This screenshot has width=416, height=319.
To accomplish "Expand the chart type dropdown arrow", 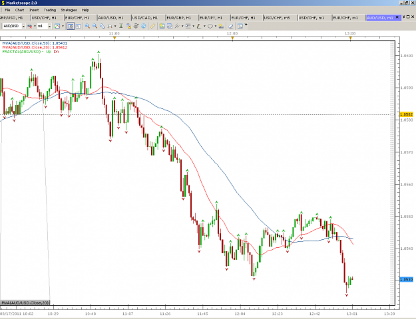I will point(63,26).
